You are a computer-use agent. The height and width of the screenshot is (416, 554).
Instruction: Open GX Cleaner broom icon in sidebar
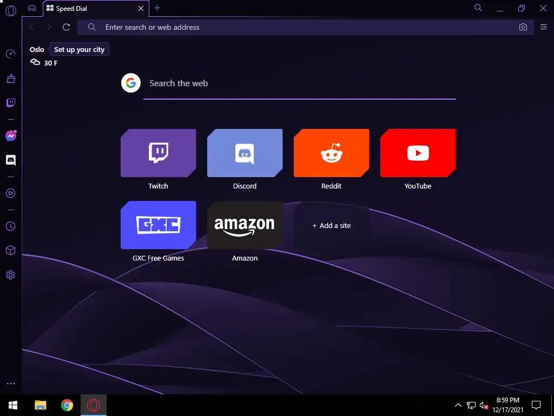(x=11, y=79)
